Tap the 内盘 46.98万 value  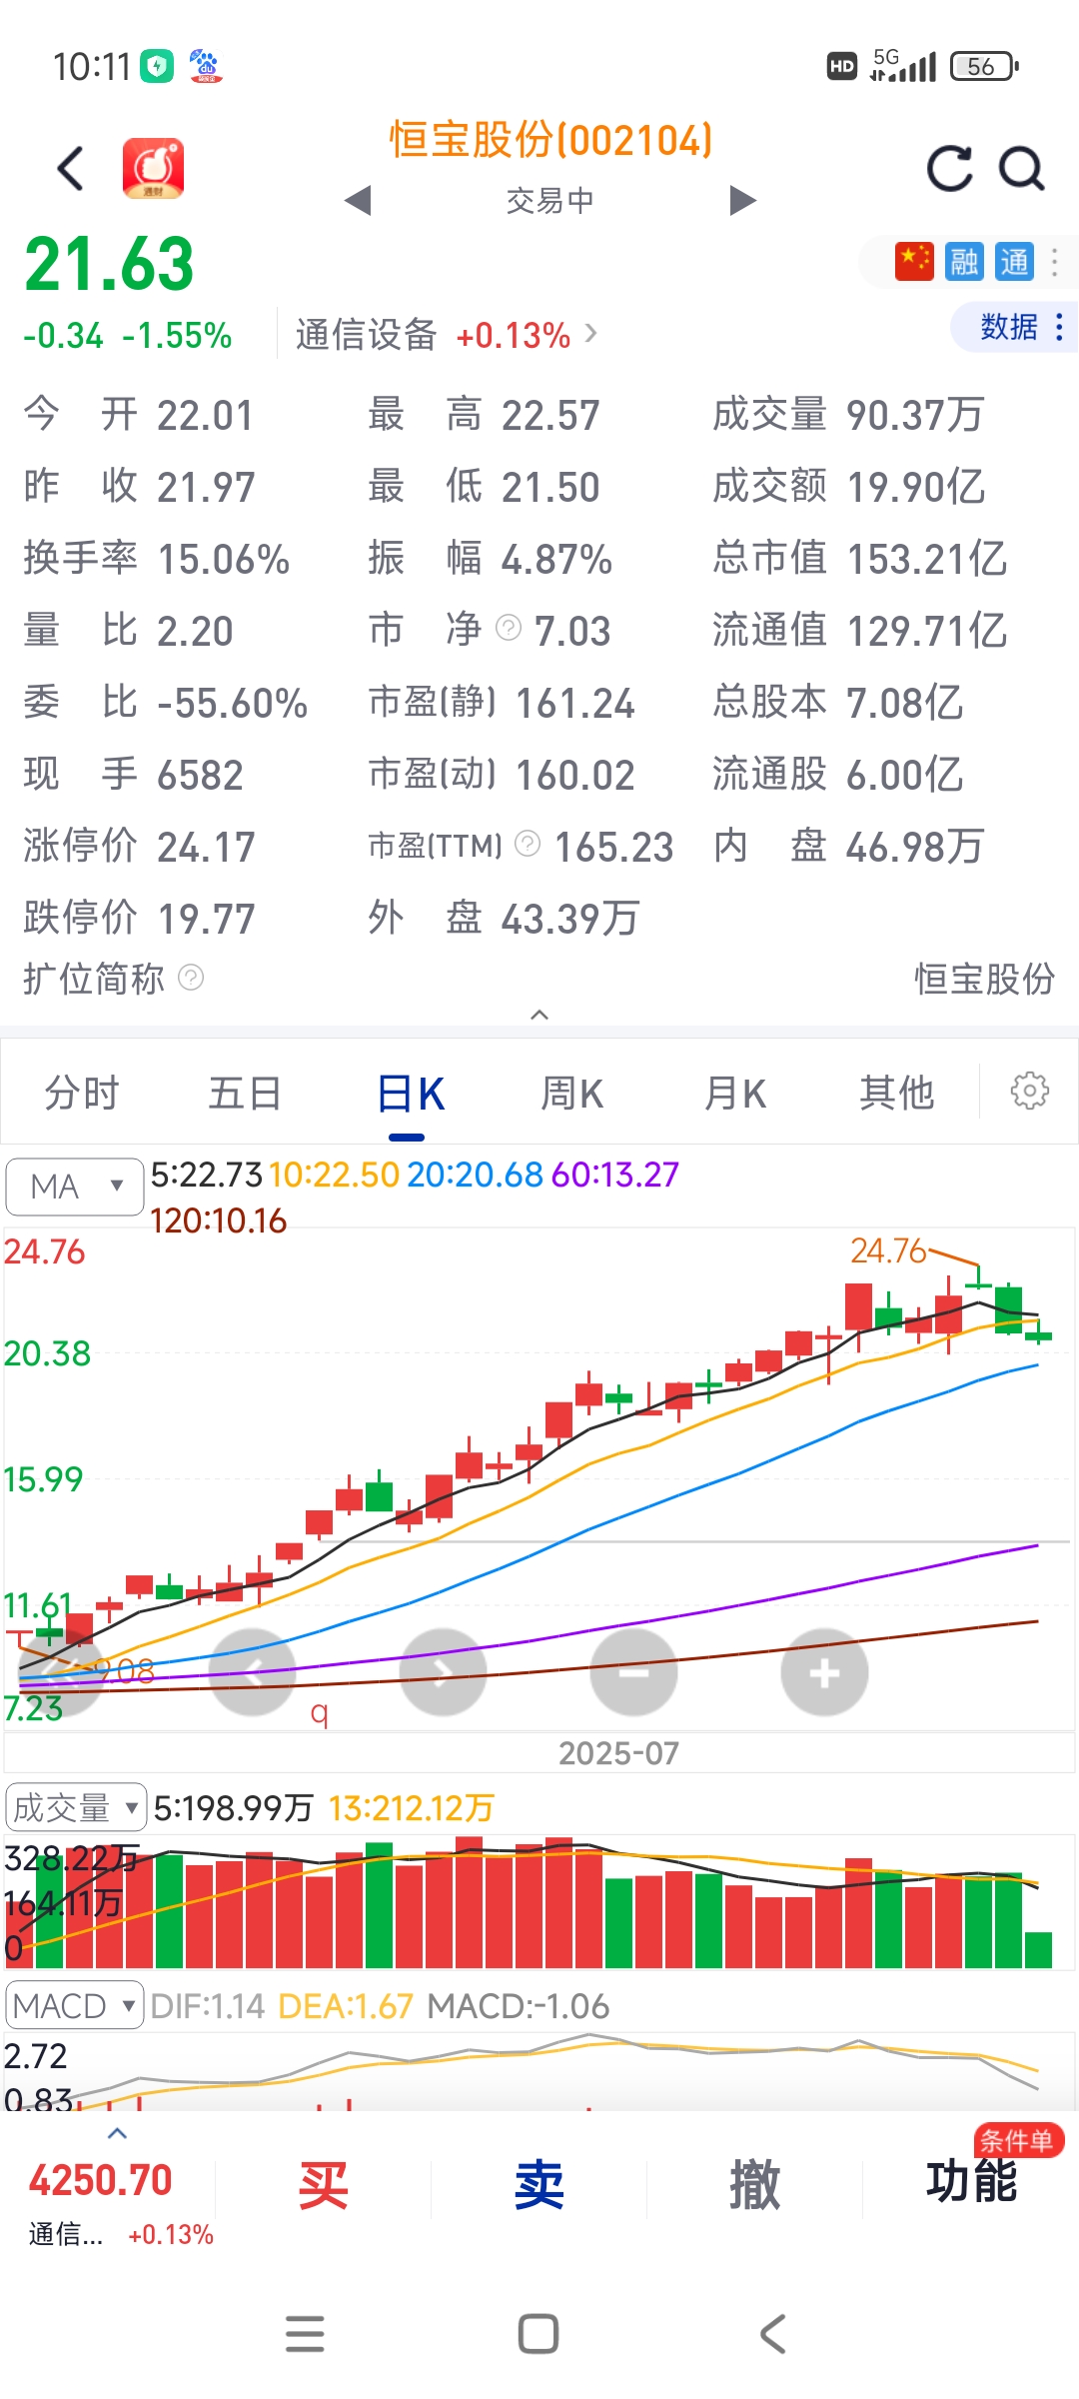[x=915, y=847]
